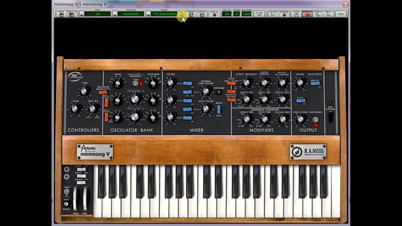Viewport: 402px width, 226px height.
Task: Click the MIDI channel field showing All
Action: [x=227, y=14]
